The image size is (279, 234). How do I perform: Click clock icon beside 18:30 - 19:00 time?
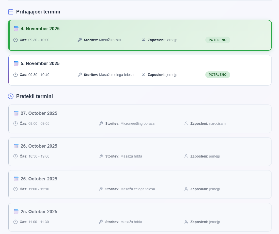coord(15,156)
